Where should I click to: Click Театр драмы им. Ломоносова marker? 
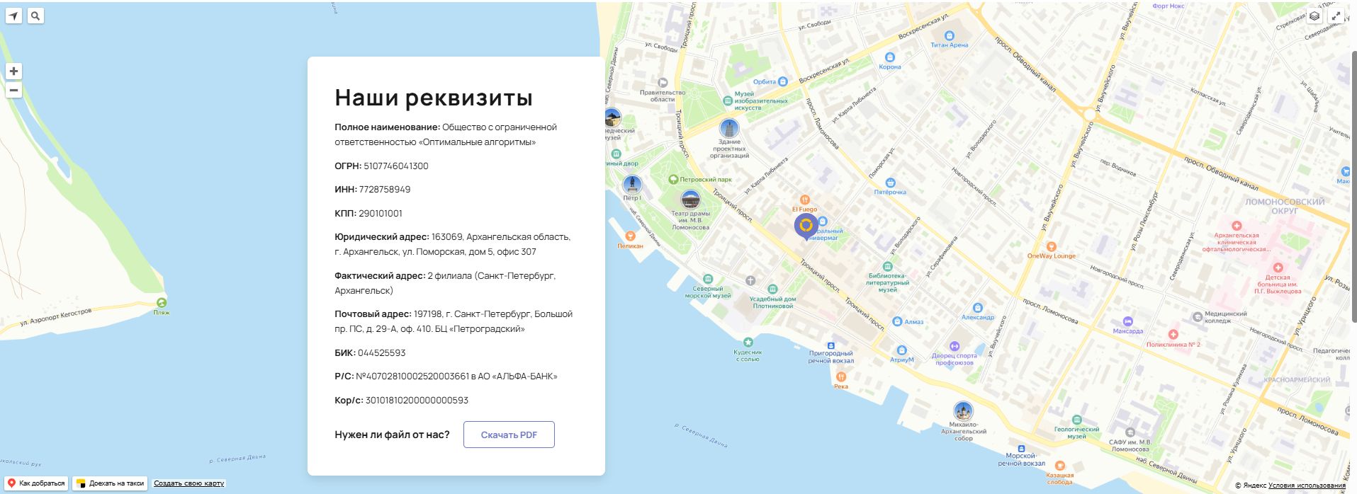pyautogui.click(x=690, y=200)
